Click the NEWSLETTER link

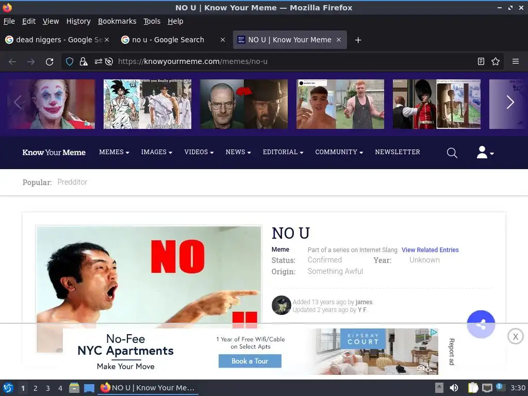click(398, 152)
